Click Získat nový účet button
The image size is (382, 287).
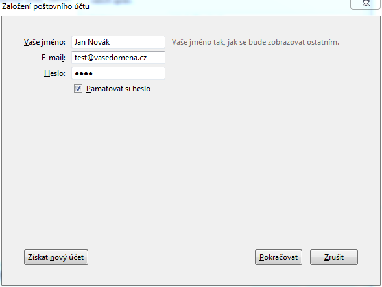point(56,257)
